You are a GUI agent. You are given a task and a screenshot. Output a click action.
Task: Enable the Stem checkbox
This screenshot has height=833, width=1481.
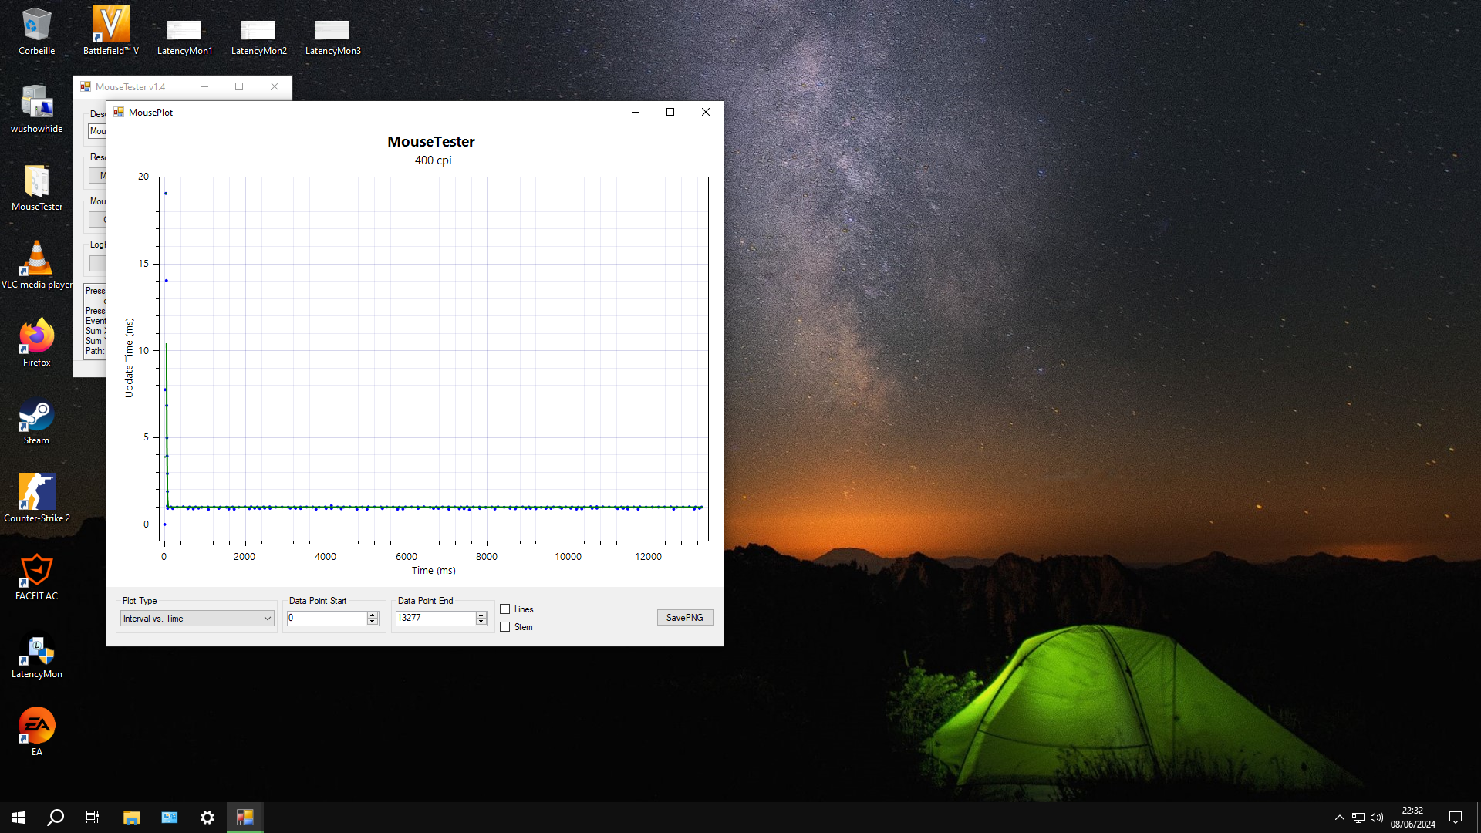click(x=505, y=627)
